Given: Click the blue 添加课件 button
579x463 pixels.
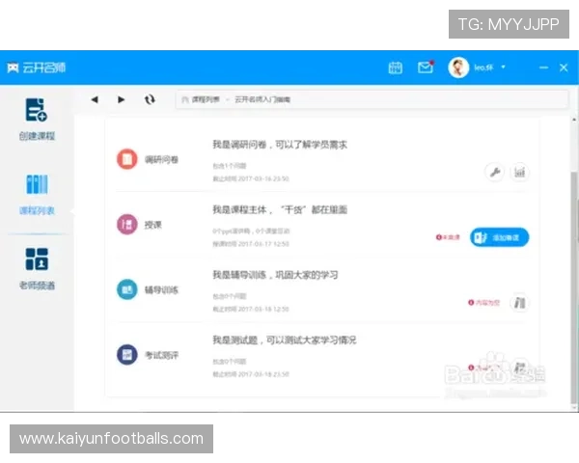Looking at the screenshot, I should pyautogui.click(x=499, y=237).
